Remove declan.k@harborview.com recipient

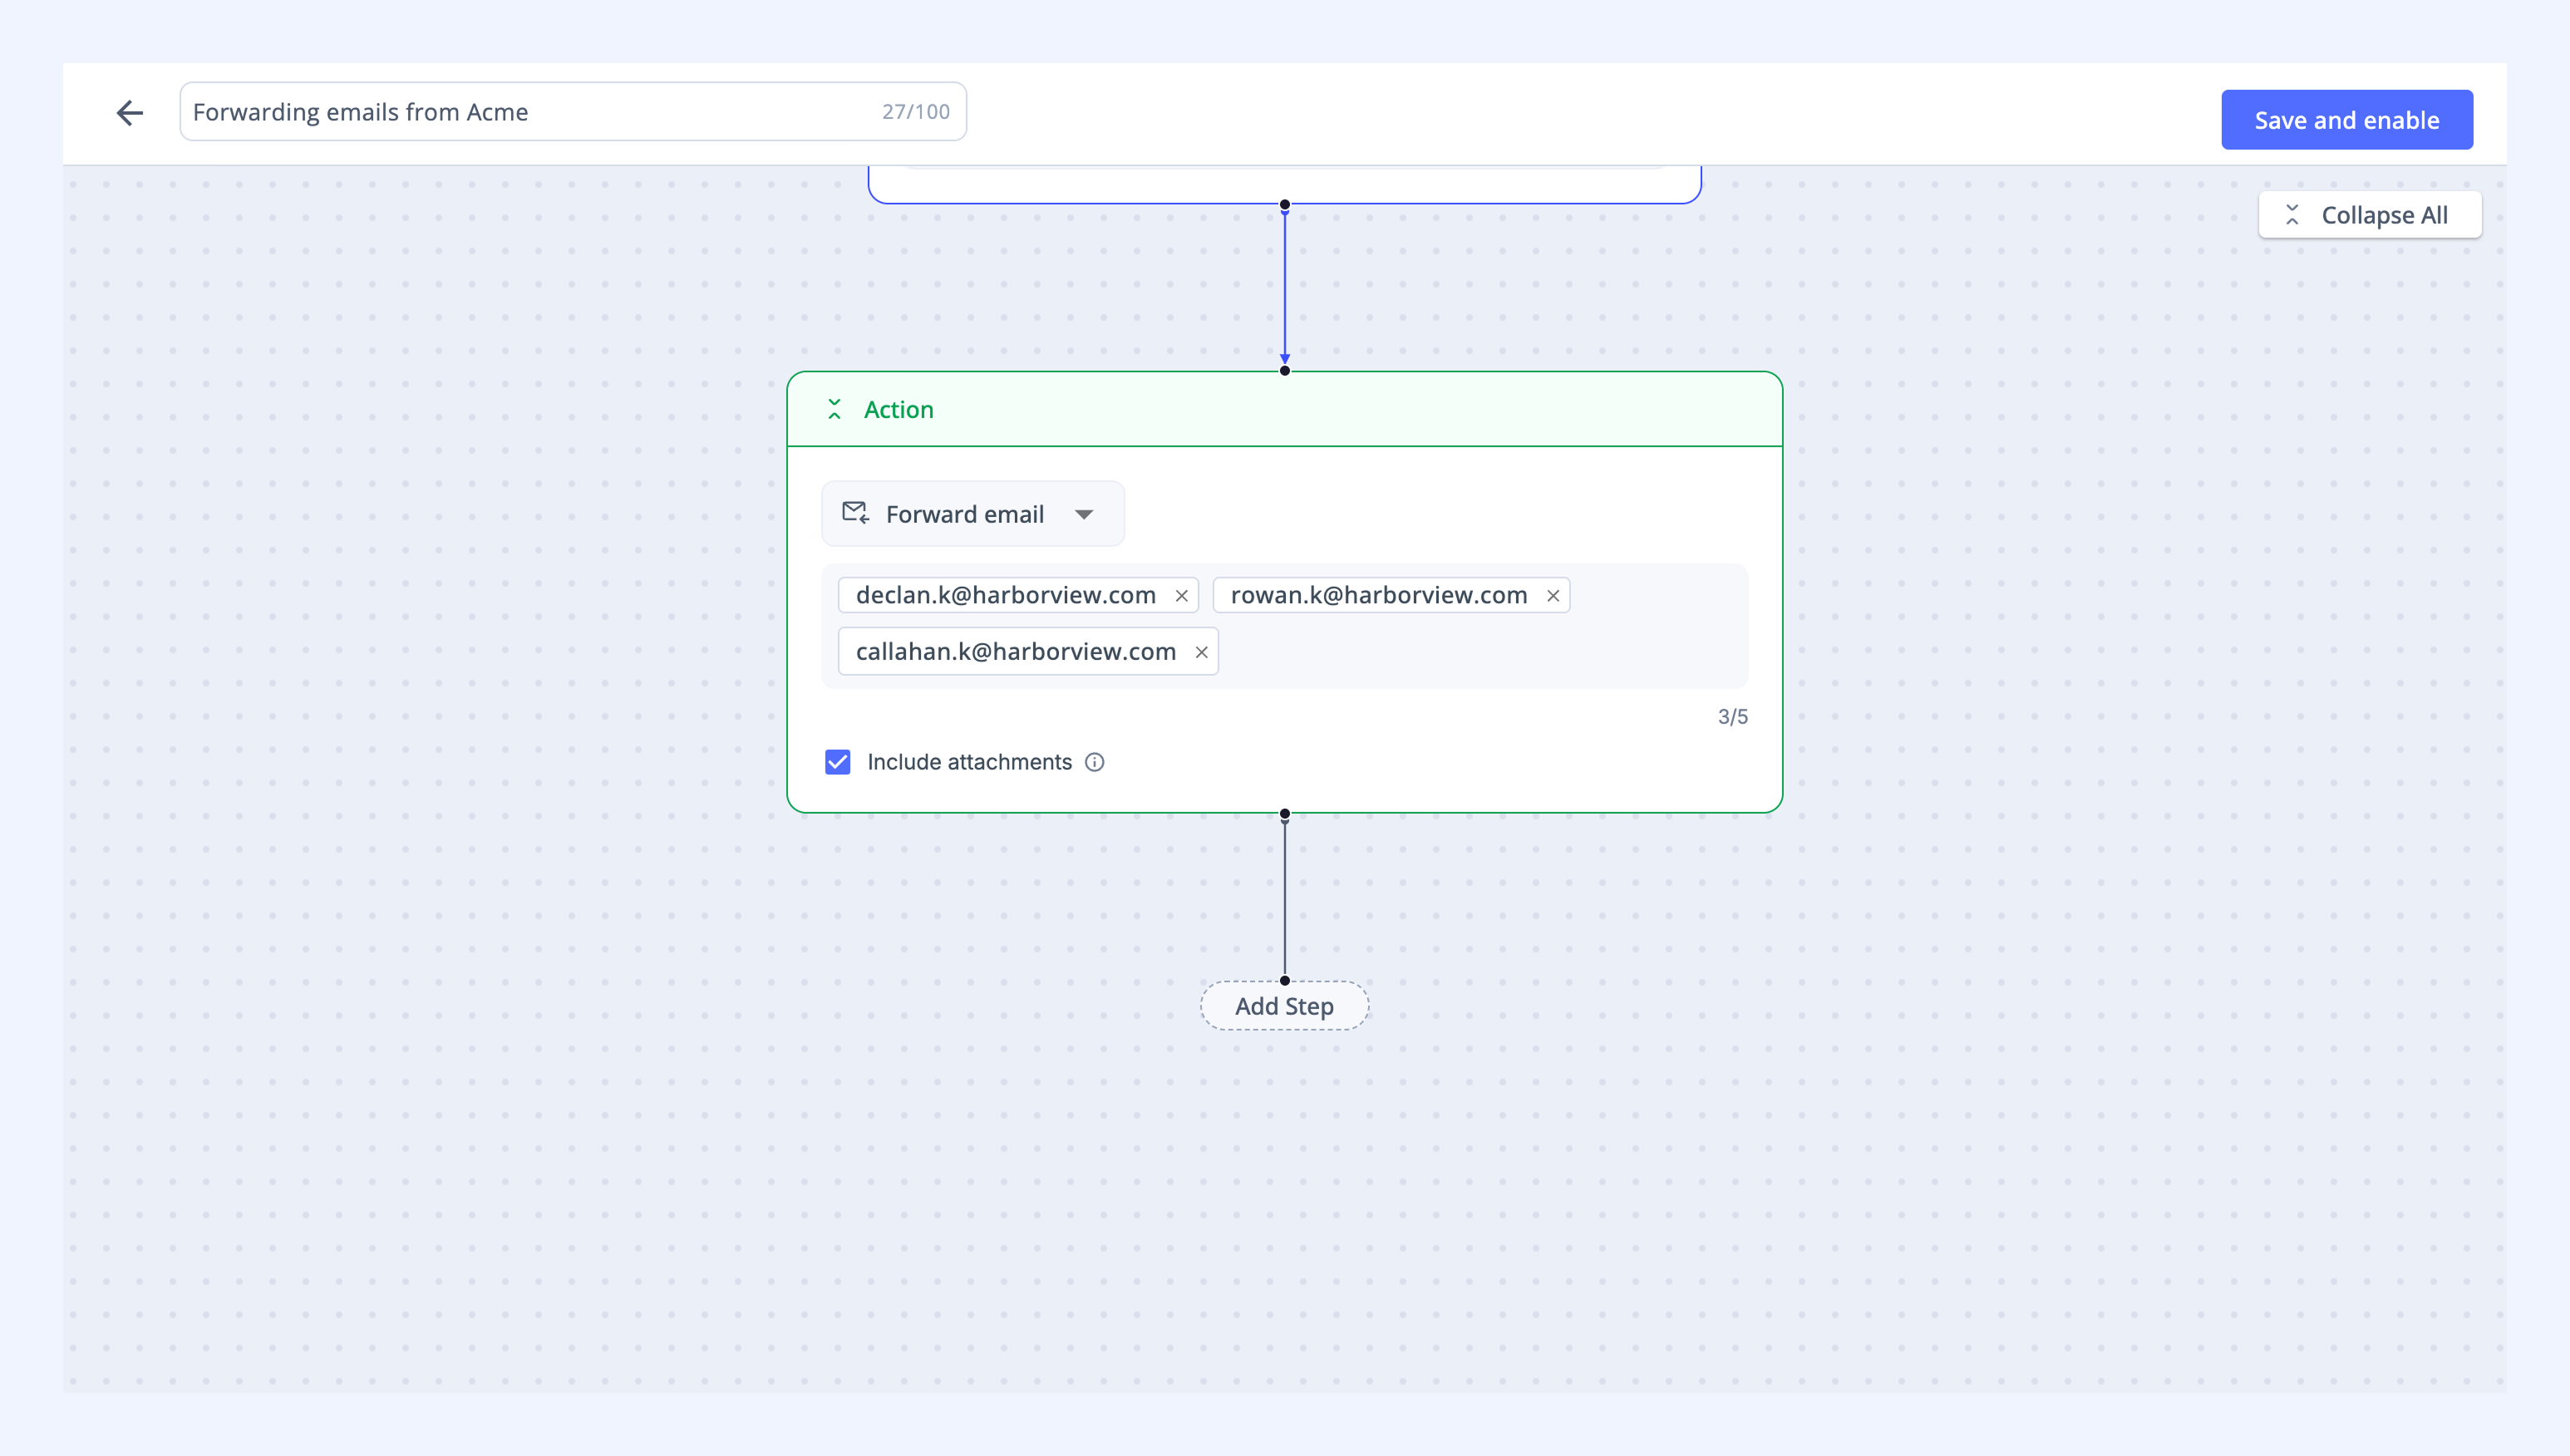click(x=1182, y=596)
